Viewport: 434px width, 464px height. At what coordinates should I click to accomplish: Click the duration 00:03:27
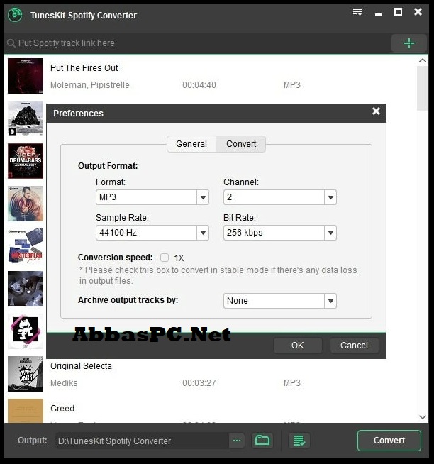(x=199, y=383)
